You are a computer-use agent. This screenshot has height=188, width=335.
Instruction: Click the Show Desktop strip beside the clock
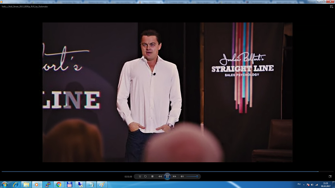point(334,185)
